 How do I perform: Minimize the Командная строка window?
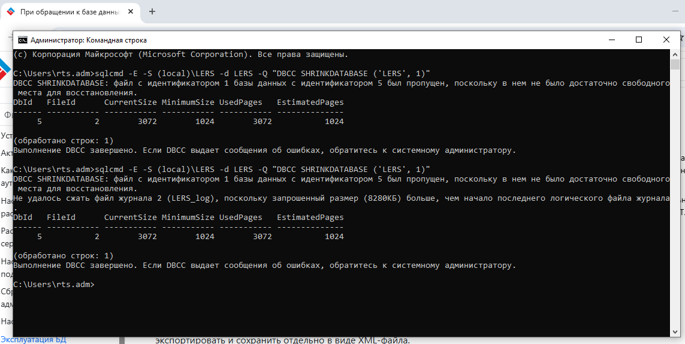611,40
